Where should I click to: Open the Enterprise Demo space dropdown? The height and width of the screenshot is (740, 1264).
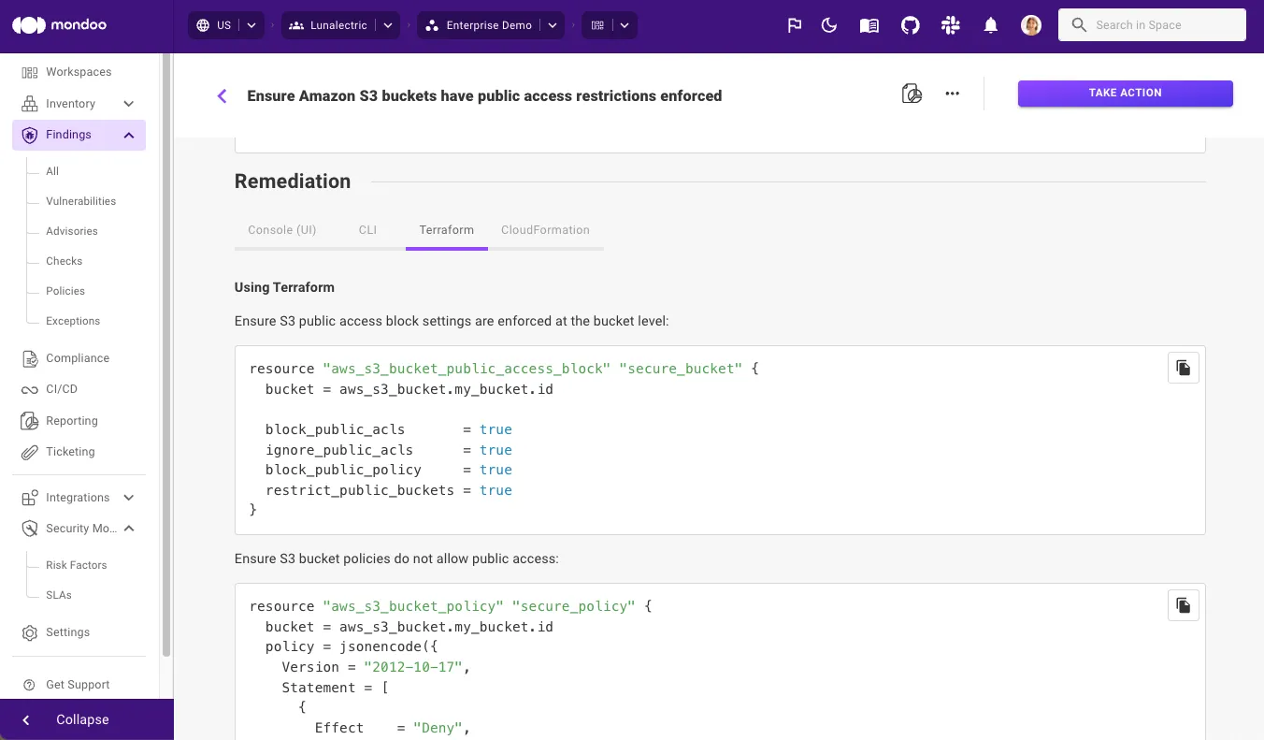[553, 25]
